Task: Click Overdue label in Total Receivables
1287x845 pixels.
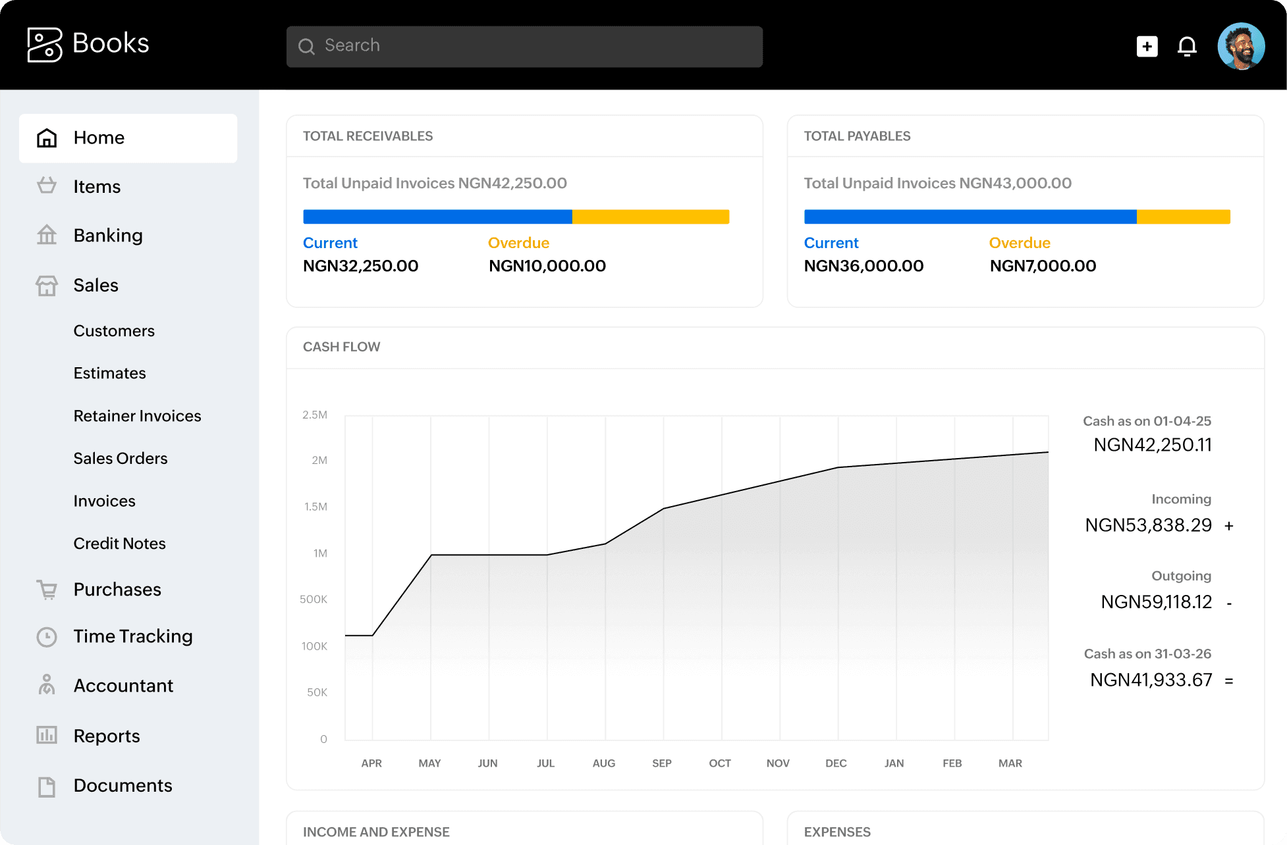Action: click(518, 243)
